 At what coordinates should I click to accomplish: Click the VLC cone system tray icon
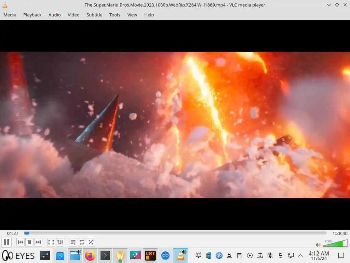229,255
